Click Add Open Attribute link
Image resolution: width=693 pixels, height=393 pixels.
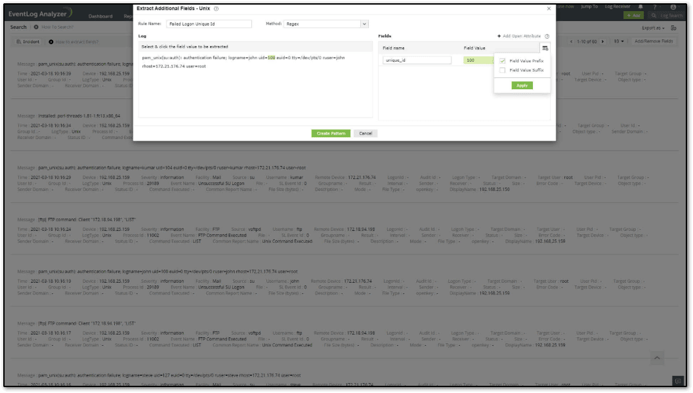coord(519,36)
